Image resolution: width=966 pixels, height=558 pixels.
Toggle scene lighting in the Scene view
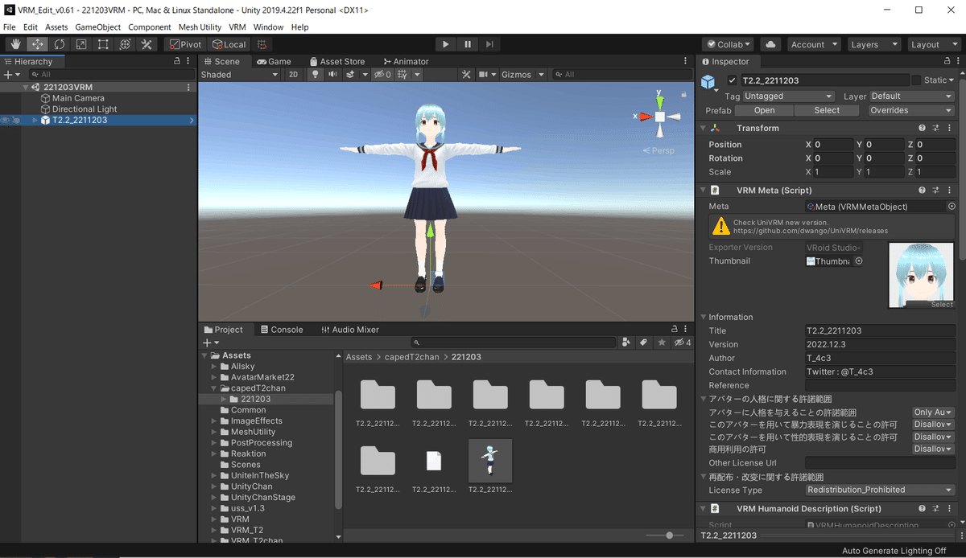pyautogui.click(x=315, y=74)
